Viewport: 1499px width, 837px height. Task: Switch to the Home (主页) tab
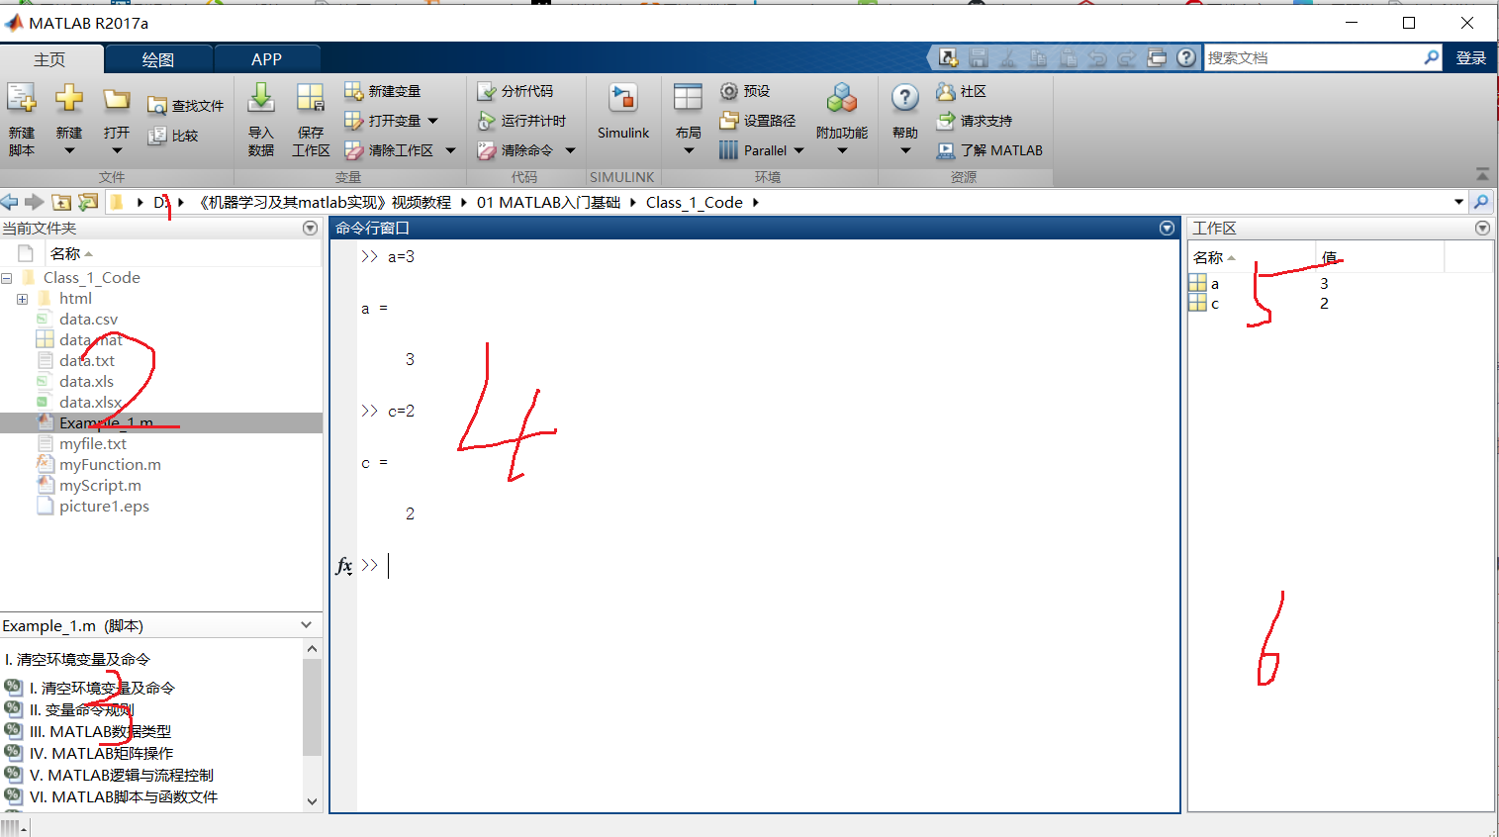(x=49, y=59)
